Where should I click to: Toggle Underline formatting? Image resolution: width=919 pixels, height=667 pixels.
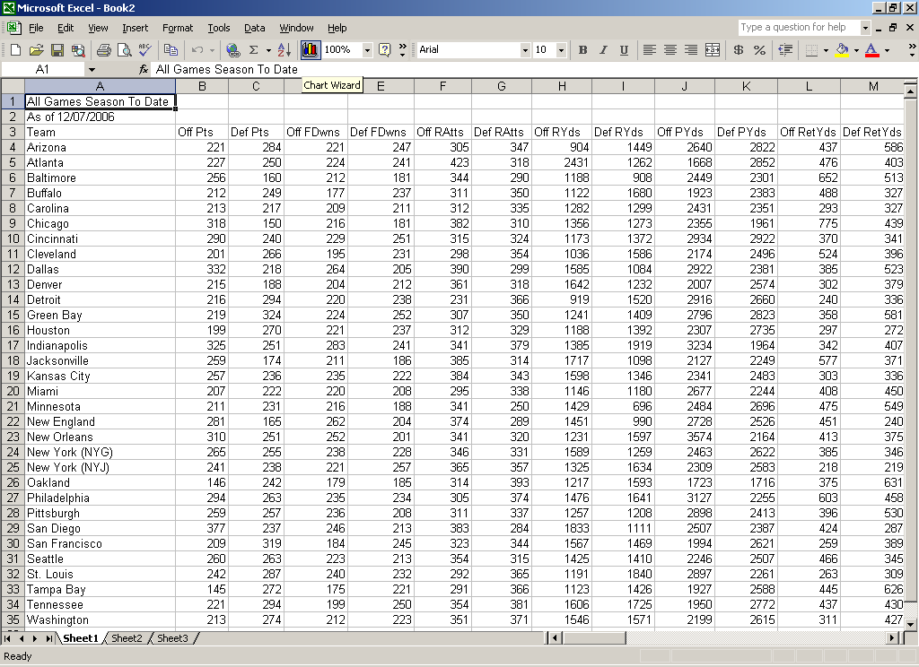click(x=625, y=50)
